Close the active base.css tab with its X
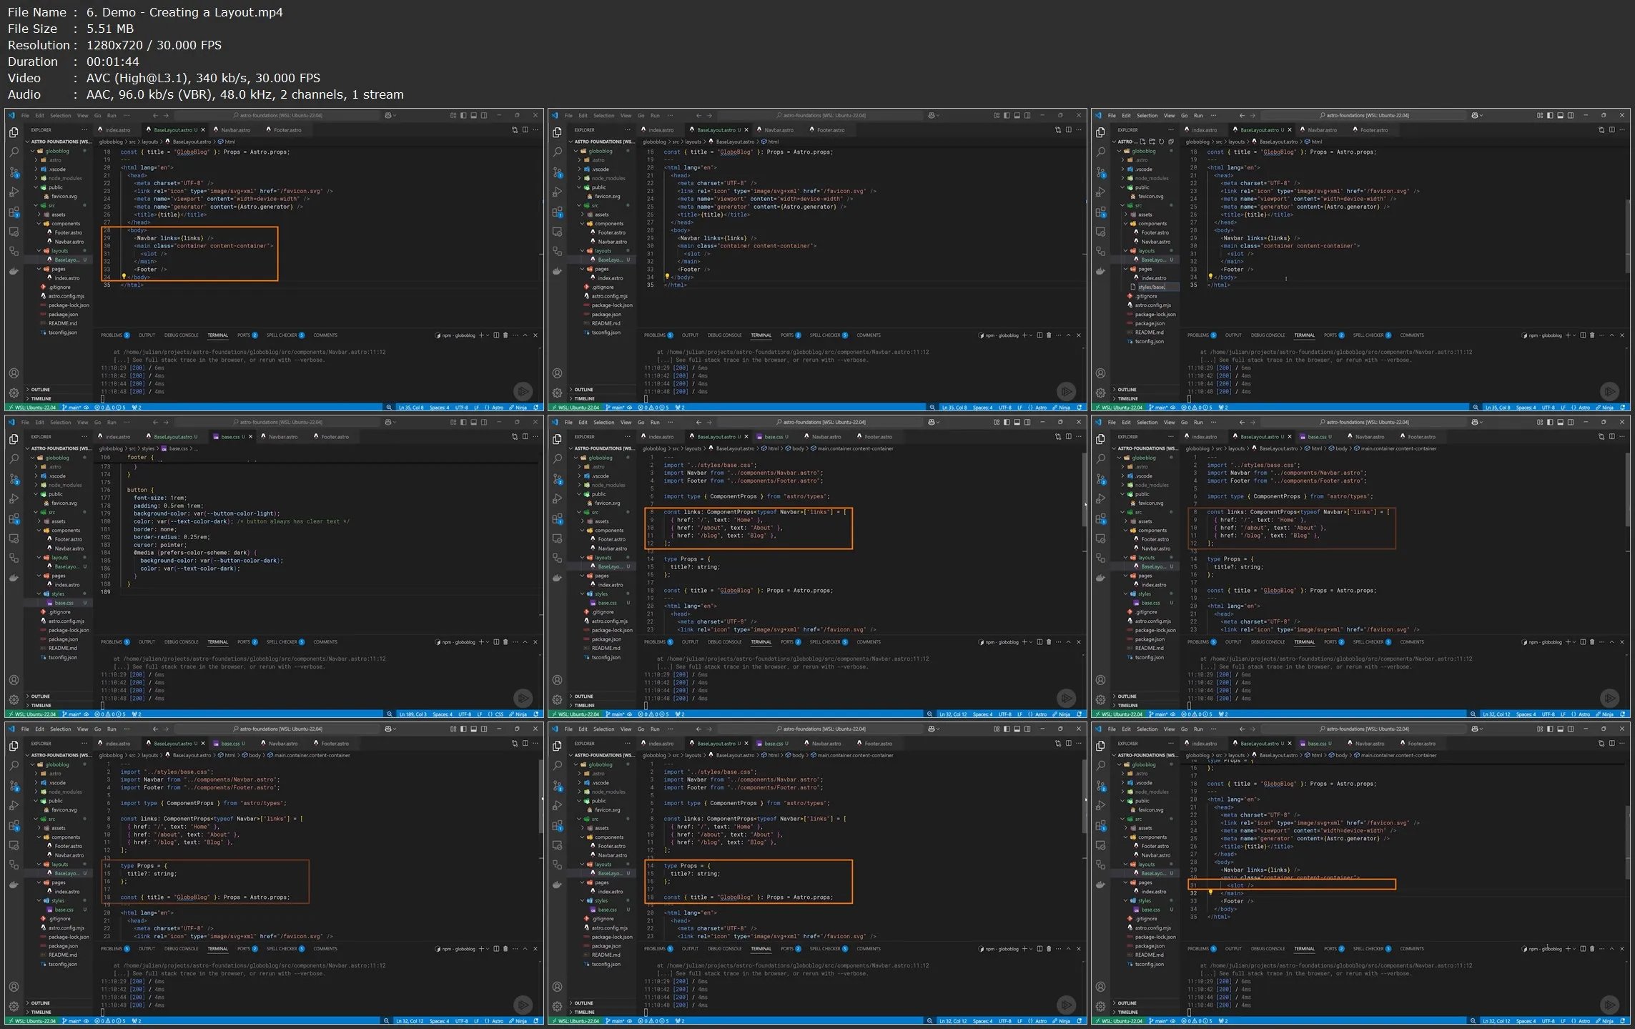 (x=250, y=437)
